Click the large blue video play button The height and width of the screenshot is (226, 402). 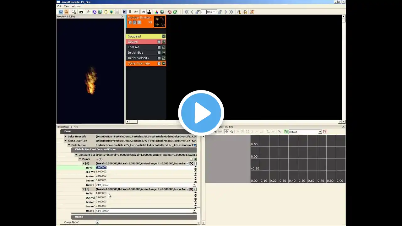coord(201,113)
